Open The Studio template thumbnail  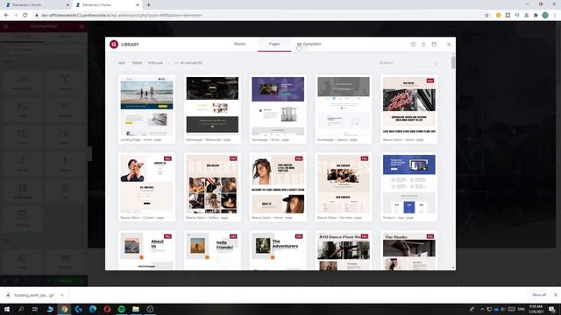pos(409,251)
